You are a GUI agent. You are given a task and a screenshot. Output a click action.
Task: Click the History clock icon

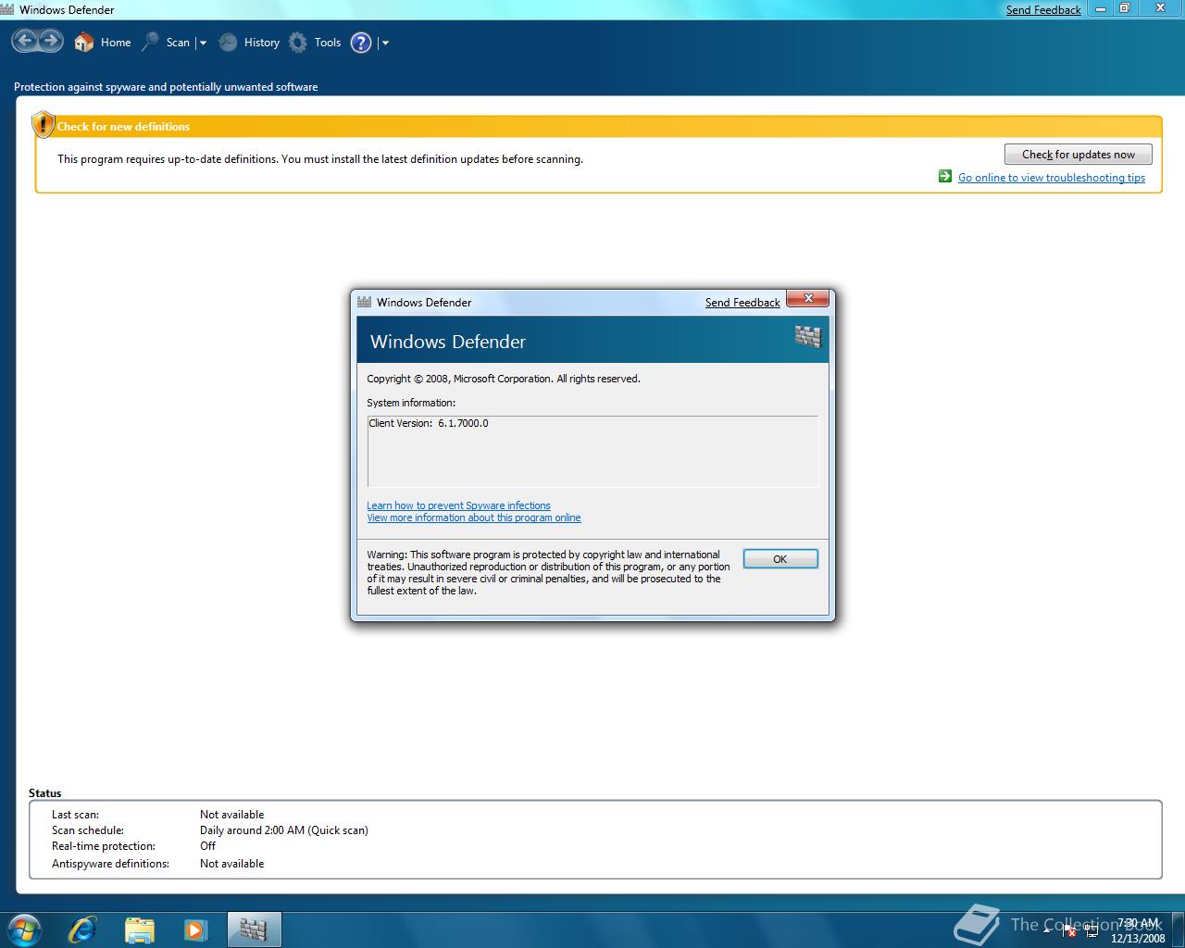228,42
